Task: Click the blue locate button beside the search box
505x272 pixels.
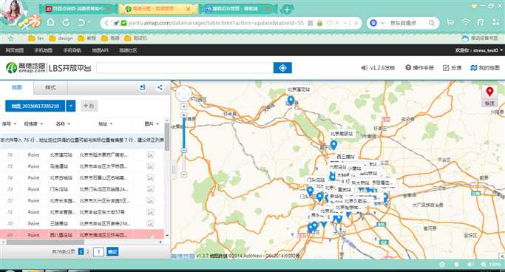Action: click(282, 68)
